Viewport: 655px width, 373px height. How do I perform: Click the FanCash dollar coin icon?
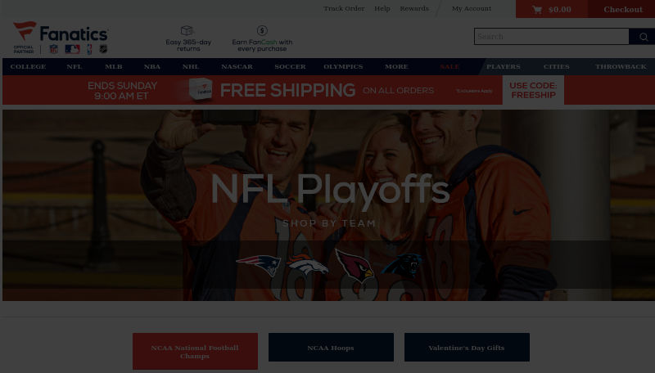click(x=262, y=30)
